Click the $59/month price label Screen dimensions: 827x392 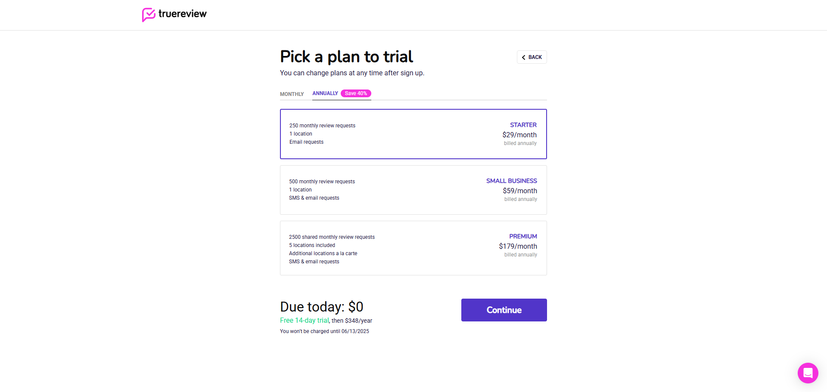520,191
